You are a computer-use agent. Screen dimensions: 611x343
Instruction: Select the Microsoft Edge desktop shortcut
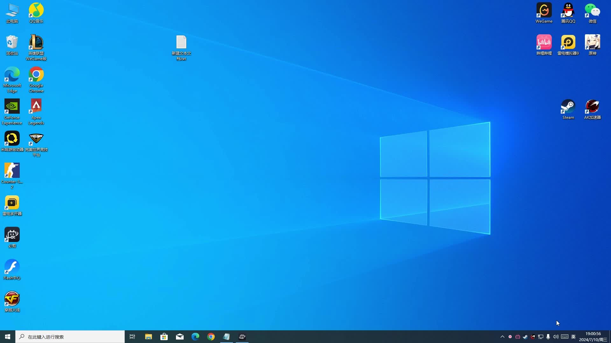pos(12,80)
